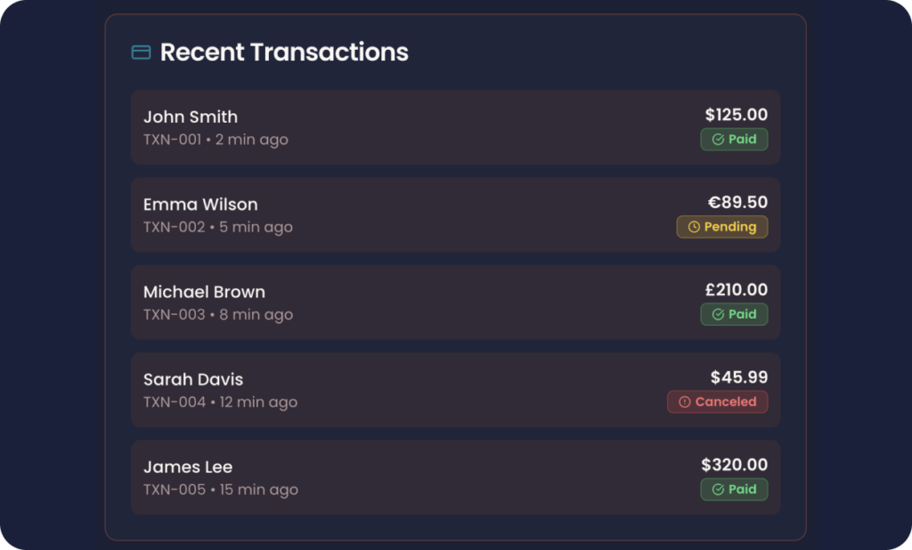Select the Canceled status badge for Sarah Davis

point(717,401)
